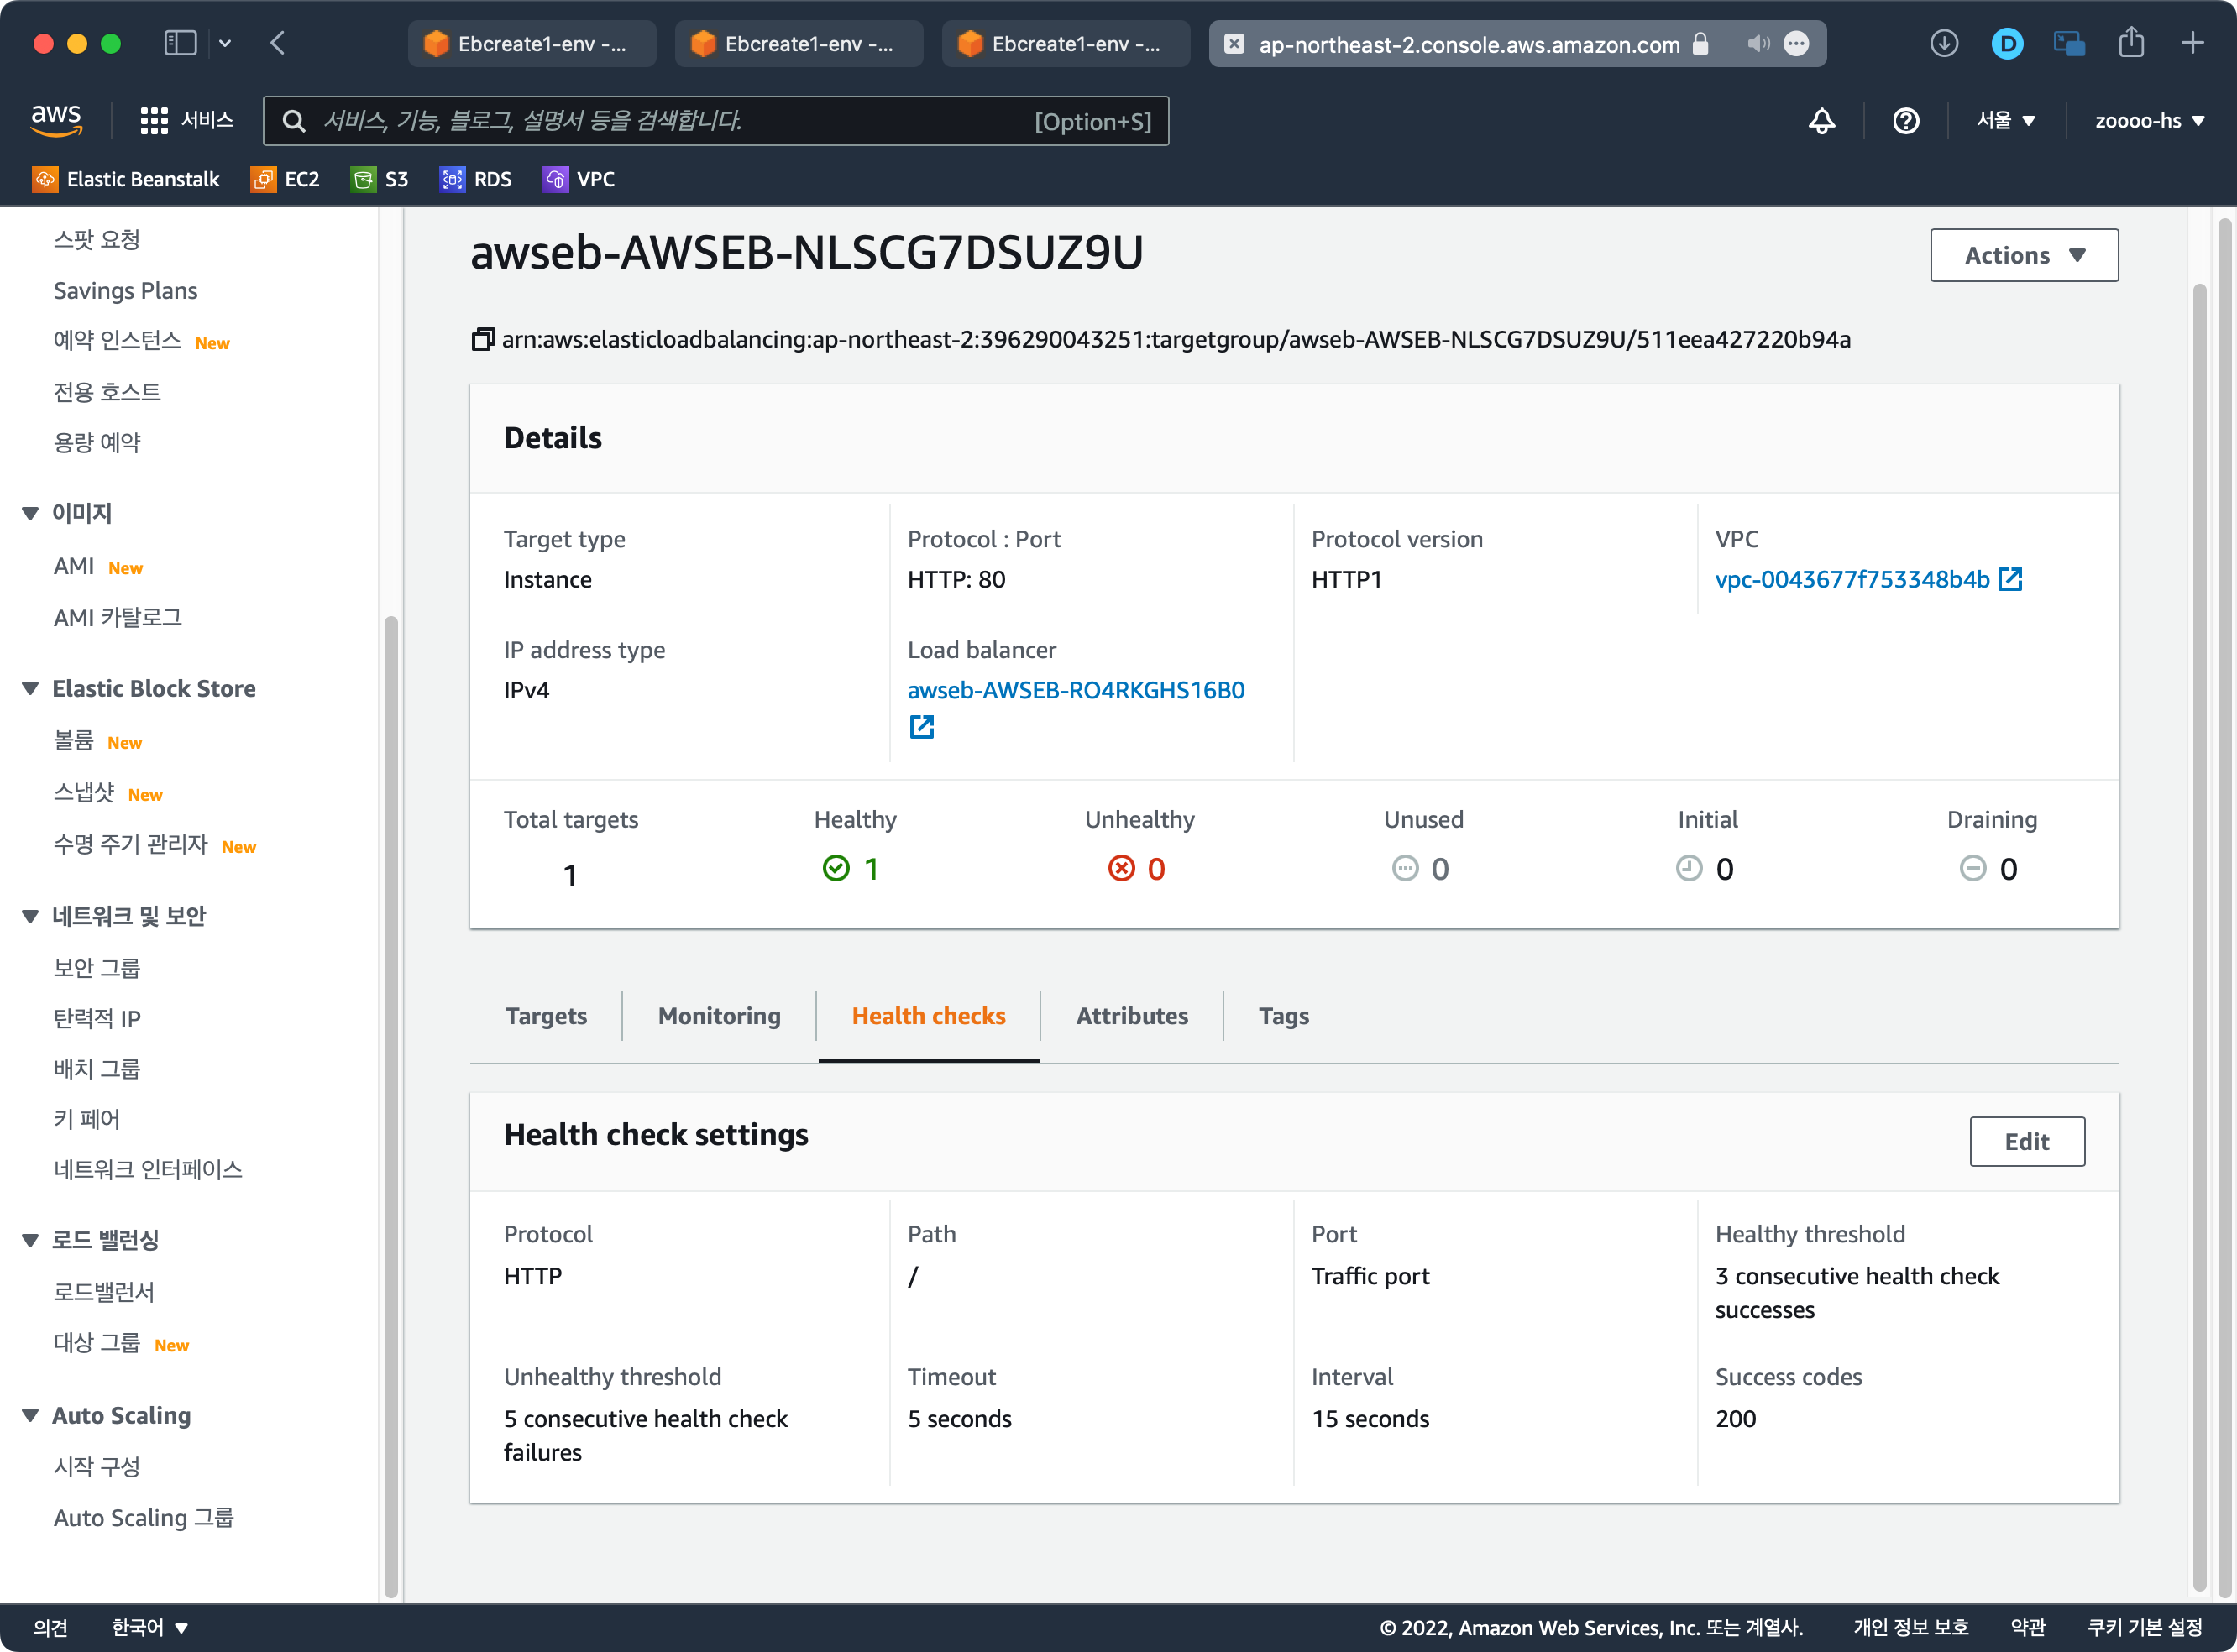The width and height of the screenshot is (2237, 1652).
Task: Open the 서울 region dropdown
Action: 2006,121
